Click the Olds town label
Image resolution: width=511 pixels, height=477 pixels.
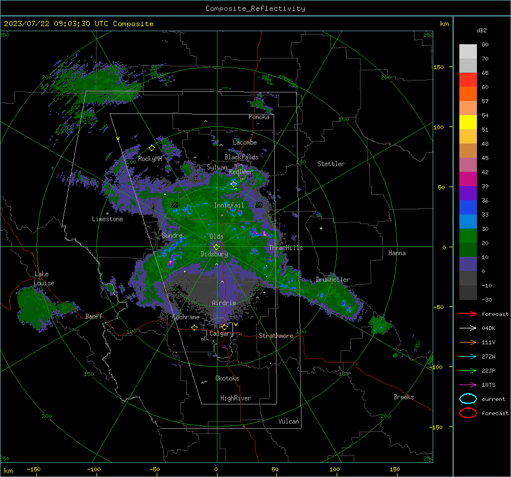click(216, 237)
